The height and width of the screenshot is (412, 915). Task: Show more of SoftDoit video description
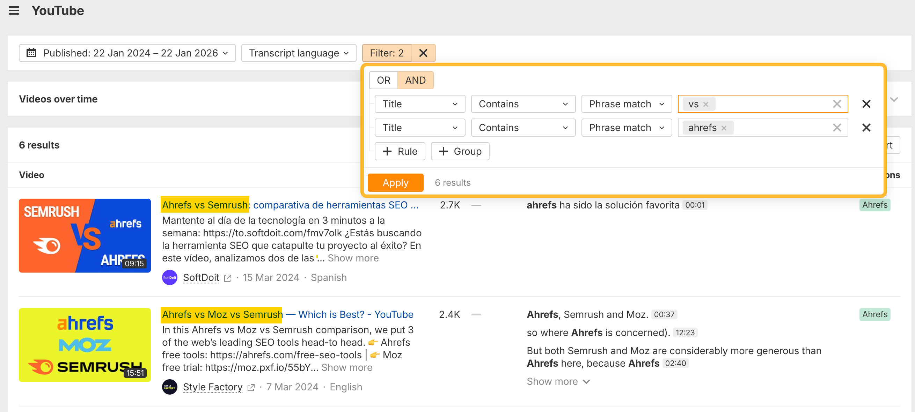(x=353, y=258)
